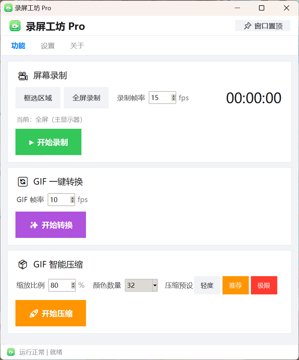Start recording with 开始录制 button
Screen dimensions: 299x360
coord(48,142)
